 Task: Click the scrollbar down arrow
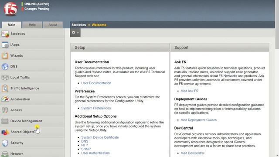(277, 155)
